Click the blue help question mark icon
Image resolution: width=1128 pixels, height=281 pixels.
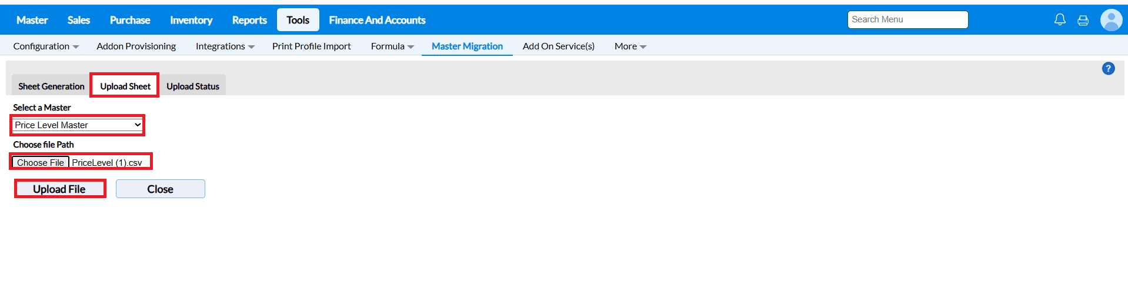click(1108, 69)
